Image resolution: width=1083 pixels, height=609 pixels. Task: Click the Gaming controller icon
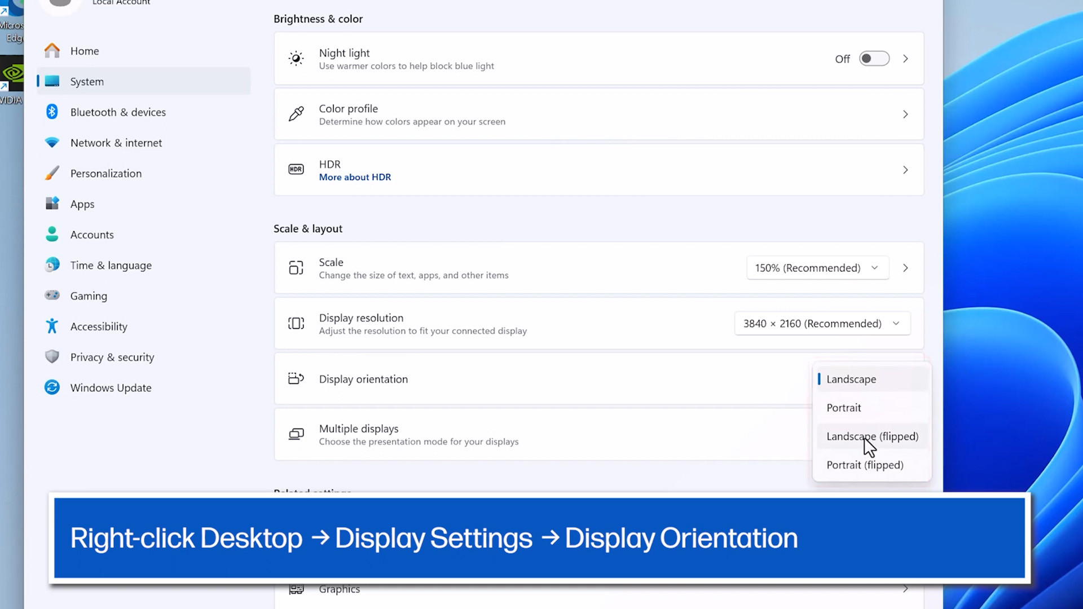[52, 295]
